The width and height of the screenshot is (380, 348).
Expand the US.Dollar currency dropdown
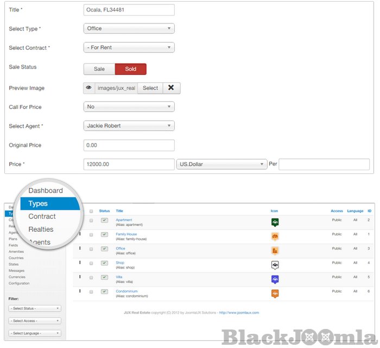point(221,164)
